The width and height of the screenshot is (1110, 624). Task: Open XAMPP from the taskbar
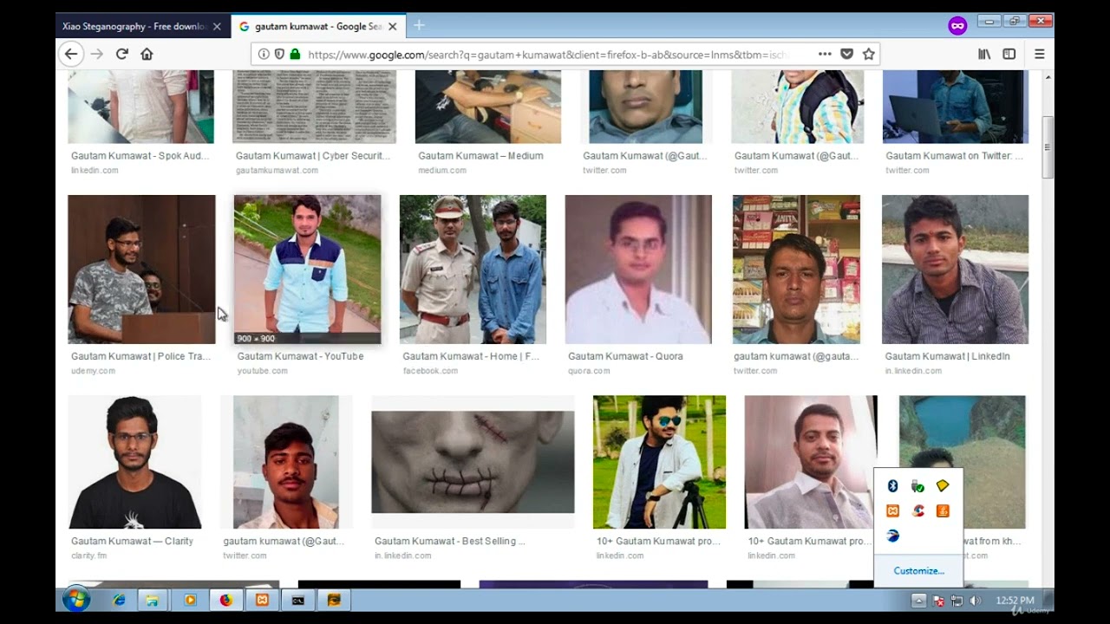[262, 600]
